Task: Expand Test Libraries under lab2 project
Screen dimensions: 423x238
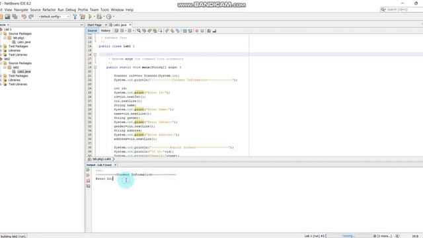Action: pos(1,84)
